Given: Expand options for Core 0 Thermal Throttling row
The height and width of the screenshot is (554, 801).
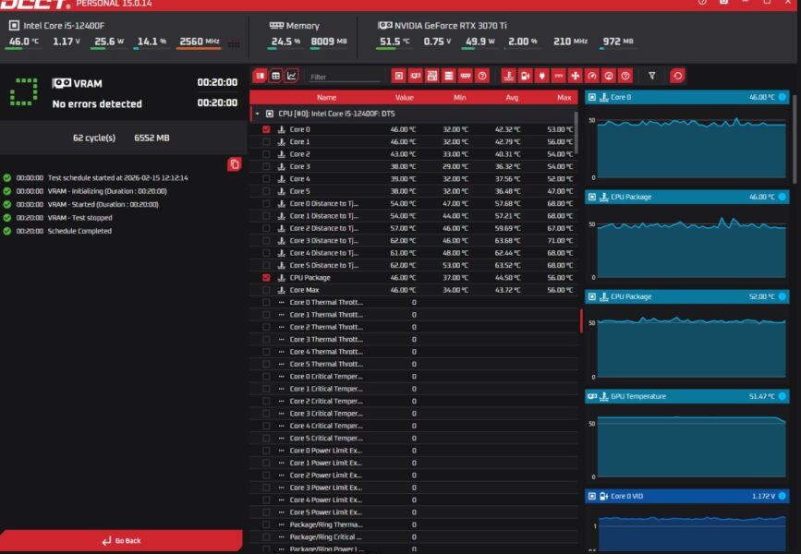Looking at the screenshot, I should click(281, 302).
